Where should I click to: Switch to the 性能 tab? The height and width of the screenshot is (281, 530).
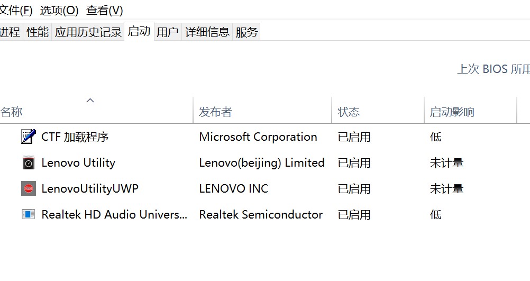click(38, 32)
